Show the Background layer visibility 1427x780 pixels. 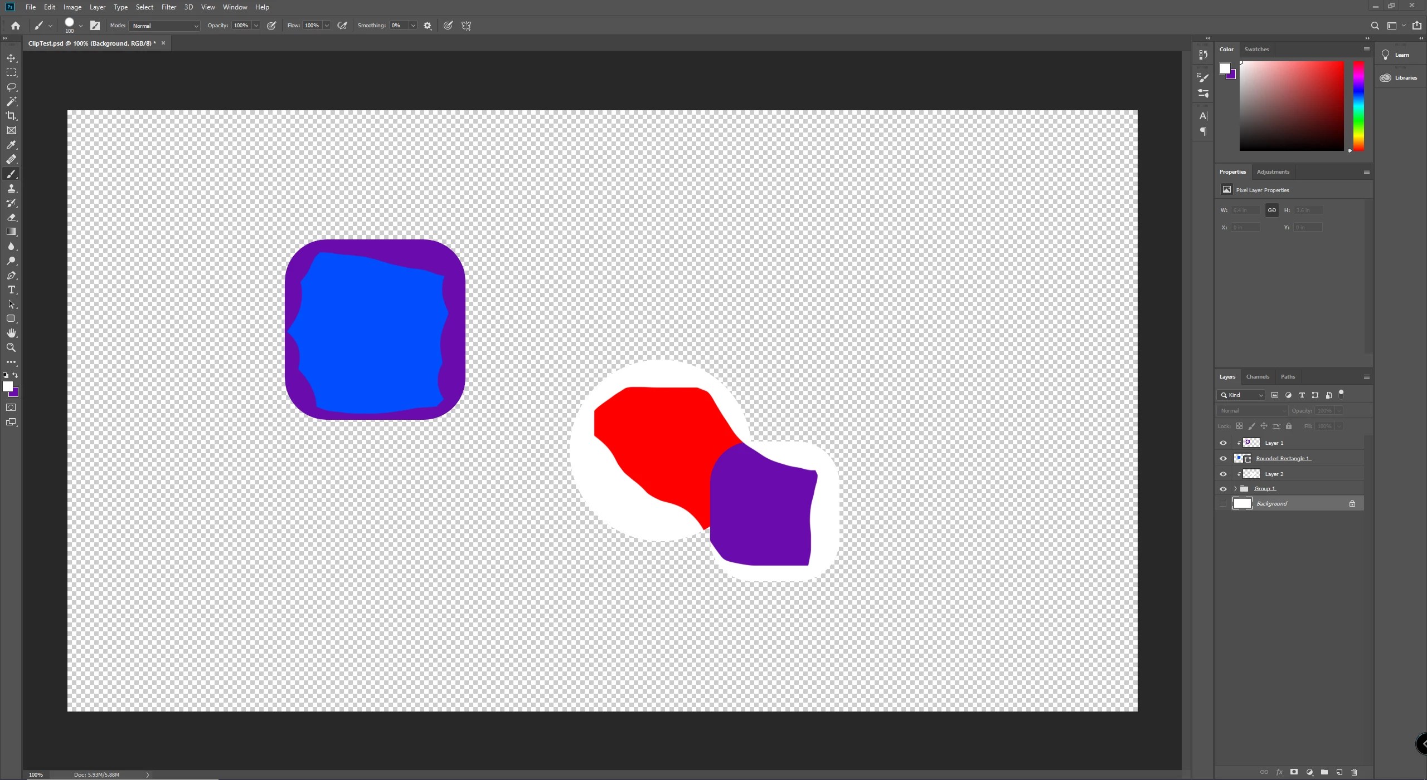pyautogui.click(x=1224, y=504)
